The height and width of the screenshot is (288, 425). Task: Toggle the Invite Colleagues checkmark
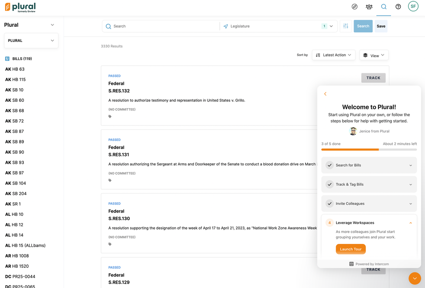pos(329,204)
